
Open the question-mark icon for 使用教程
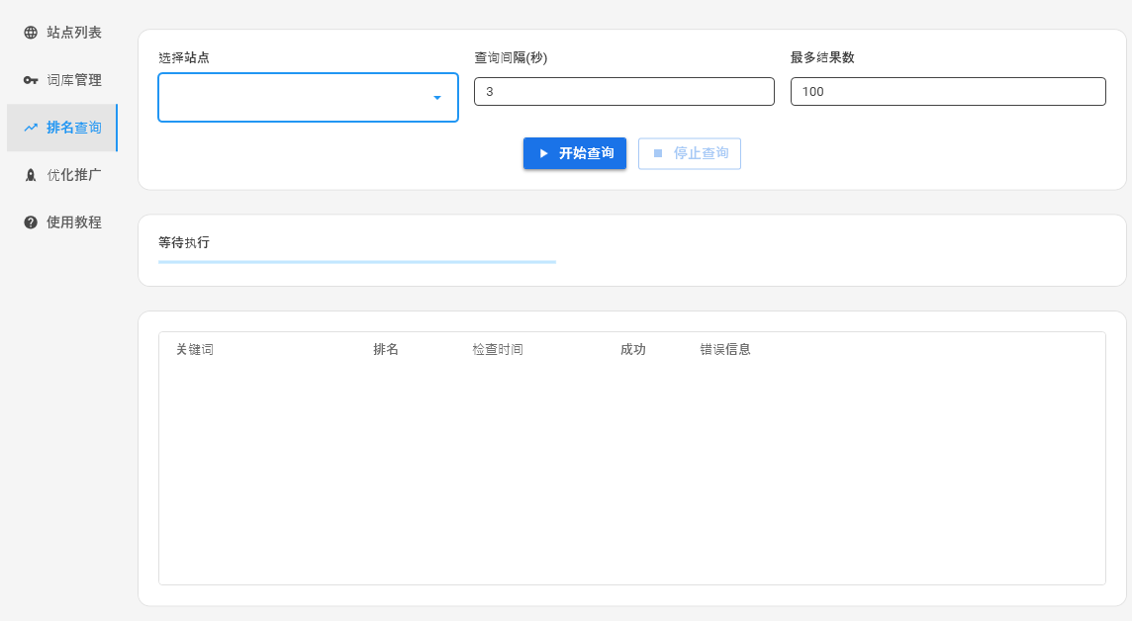pos(31,222)
